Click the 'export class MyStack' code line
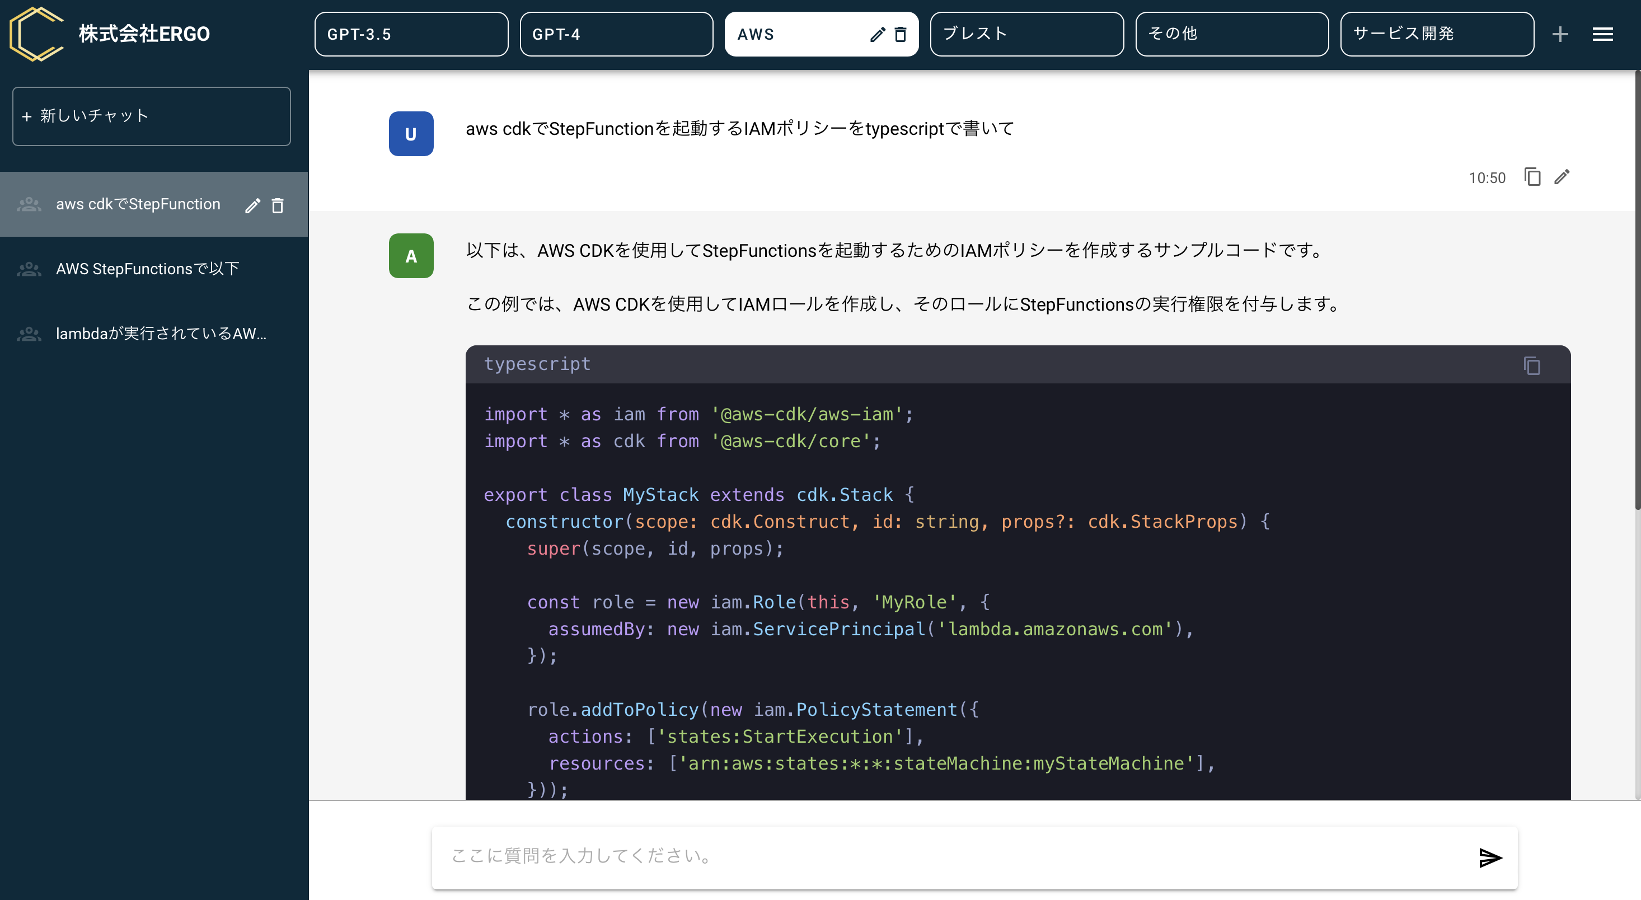The height and width of the screenshot is (900, 1641). coord(700,495)
